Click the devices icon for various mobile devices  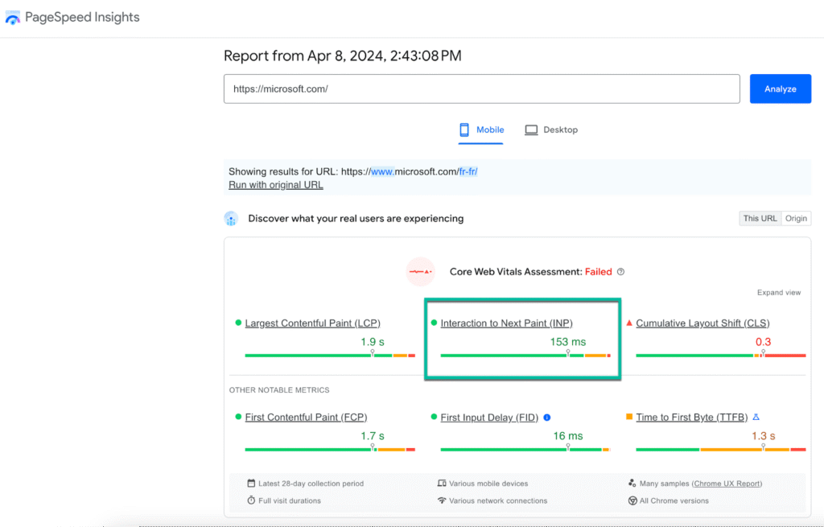[x=442, y=483]
